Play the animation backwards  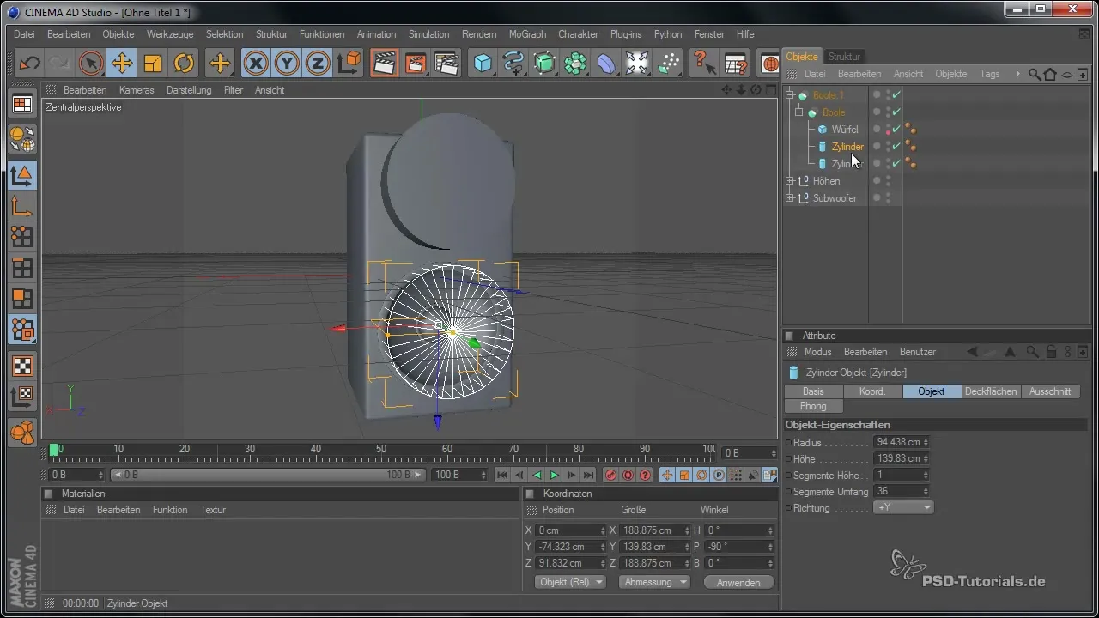point(537,476)
